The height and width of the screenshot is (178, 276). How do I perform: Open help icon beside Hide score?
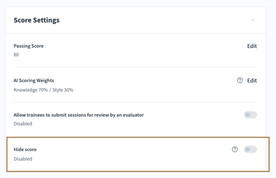(x=235, y=149)
